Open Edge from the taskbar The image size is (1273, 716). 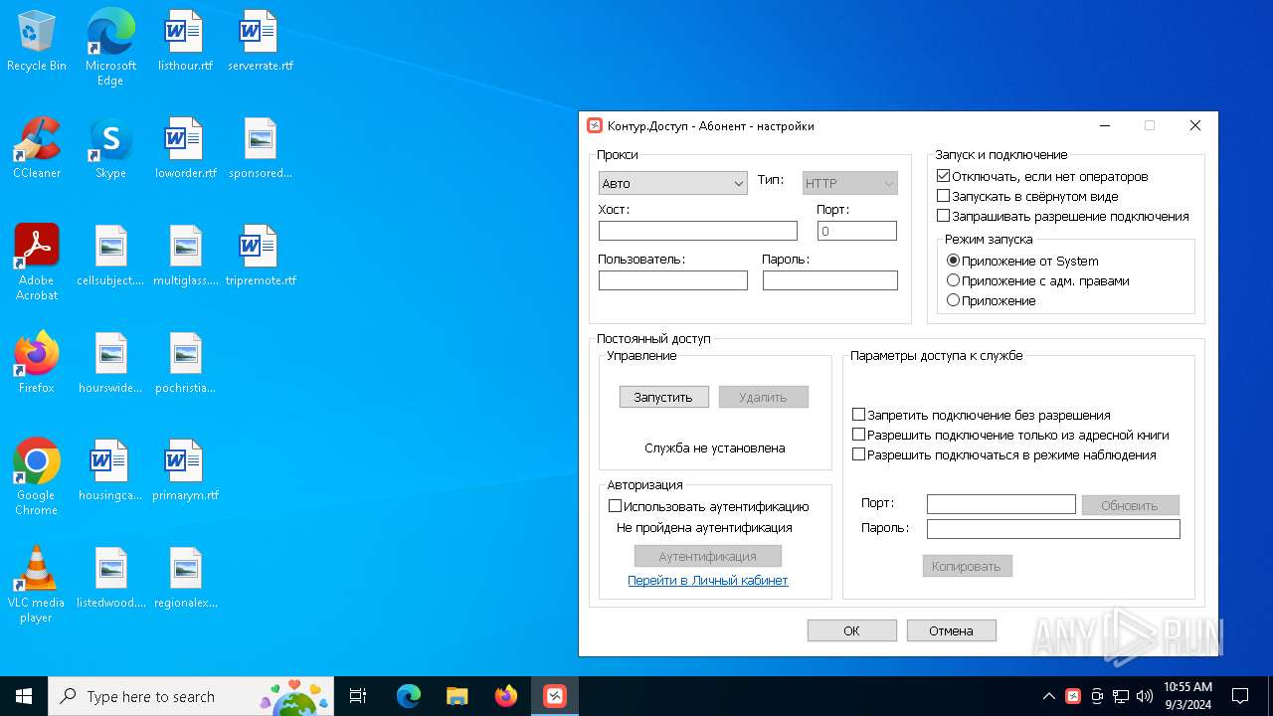[x=408, y=696]
